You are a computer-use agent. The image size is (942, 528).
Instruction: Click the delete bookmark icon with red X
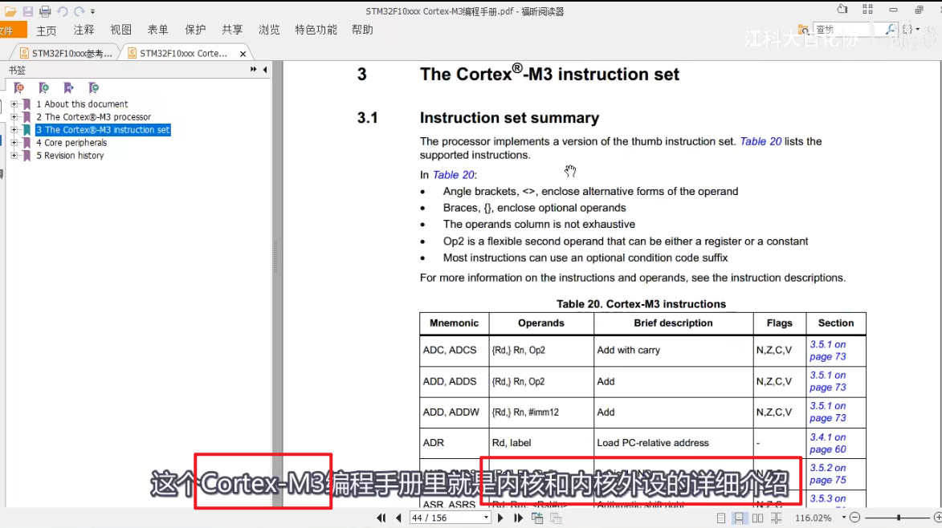(18, 88)
